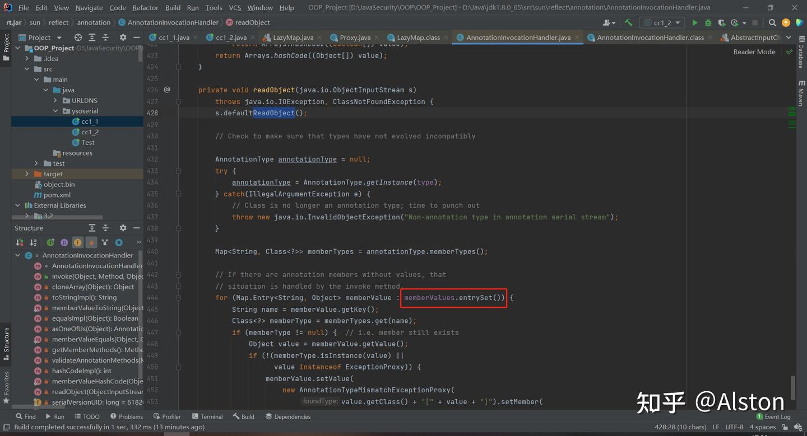Open Structure panel settings gear

click(123, 228)
